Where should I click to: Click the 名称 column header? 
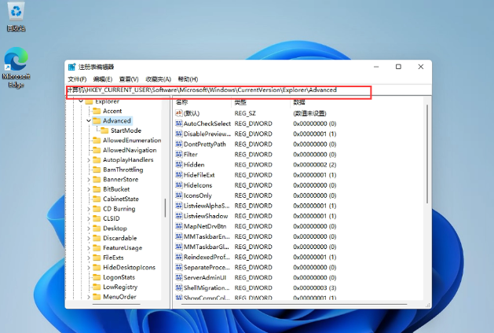pos(182,102)
